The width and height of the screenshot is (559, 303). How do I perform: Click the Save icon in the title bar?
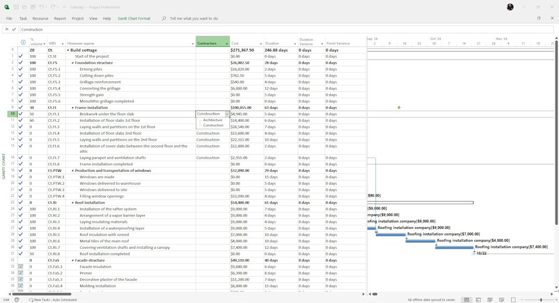coord(16,7)
